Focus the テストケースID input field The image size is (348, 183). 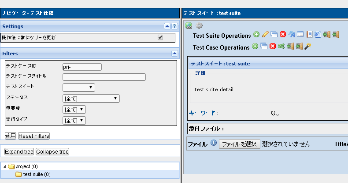[x=82, y=67]
